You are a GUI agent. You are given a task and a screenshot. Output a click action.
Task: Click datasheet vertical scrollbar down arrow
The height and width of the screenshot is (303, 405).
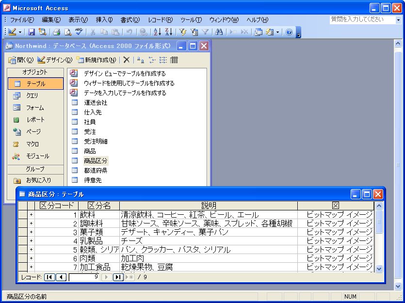click(x=379, y=269)
